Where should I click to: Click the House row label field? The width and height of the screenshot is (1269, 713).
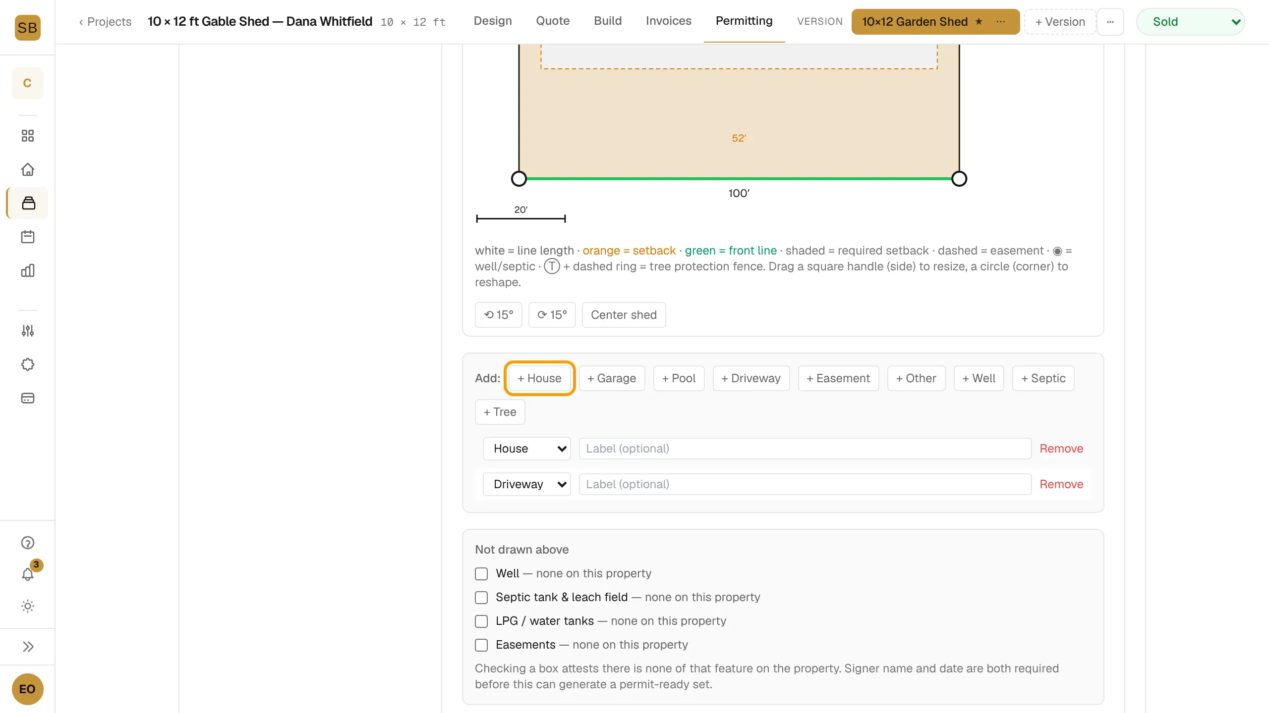pyautogui.click(x=805, y=449)
